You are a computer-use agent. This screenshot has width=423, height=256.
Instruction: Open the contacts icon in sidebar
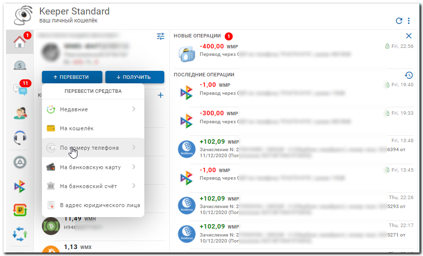19,114
